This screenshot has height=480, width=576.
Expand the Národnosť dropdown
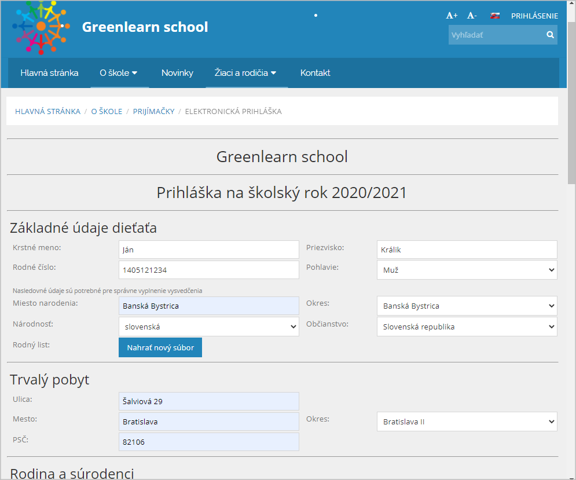(x=208, y=327)
